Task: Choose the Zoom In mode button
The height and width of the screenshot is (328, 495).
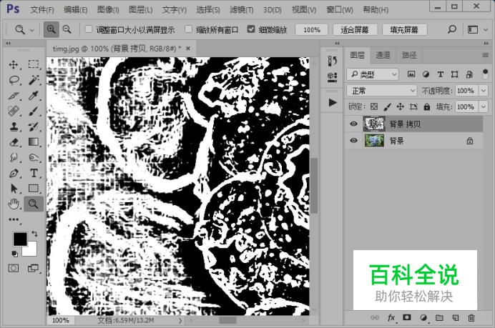Action: (51, 29)
